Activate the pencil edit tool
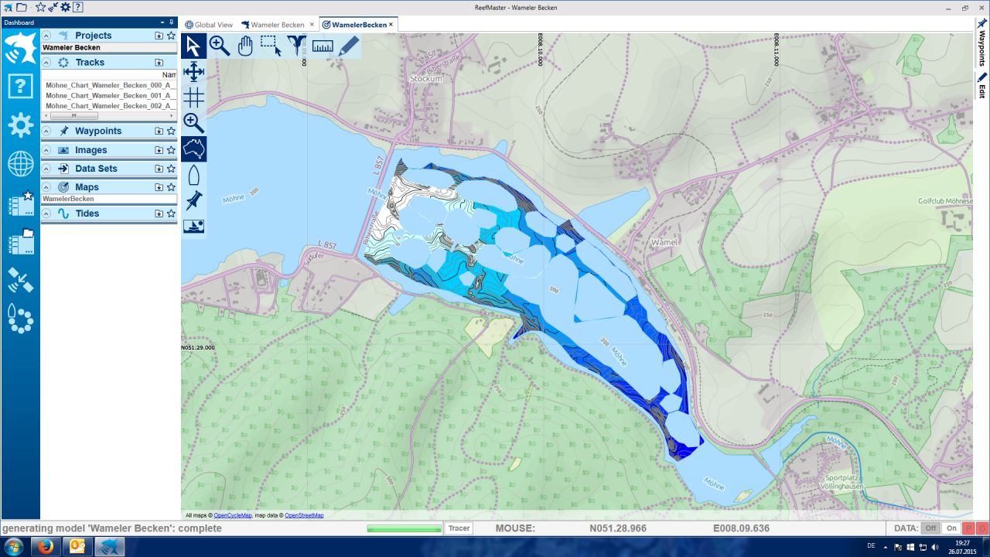The image size is (990, 557). (x=349, y=46)
